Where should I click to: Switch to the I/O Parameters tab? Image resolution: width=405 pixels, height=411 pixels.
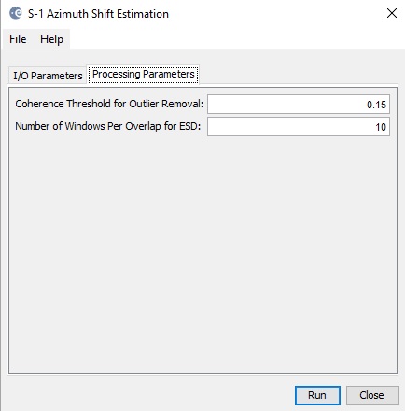(x=48, y=76)
